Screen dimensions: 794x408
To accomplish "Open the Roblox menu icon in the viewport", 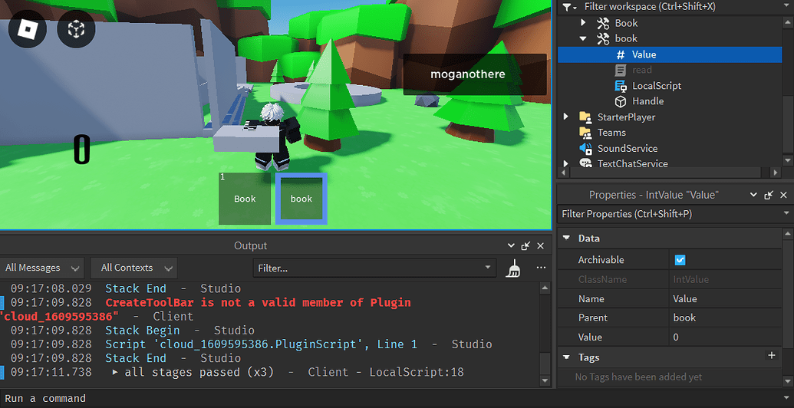I will click(28, 29).
